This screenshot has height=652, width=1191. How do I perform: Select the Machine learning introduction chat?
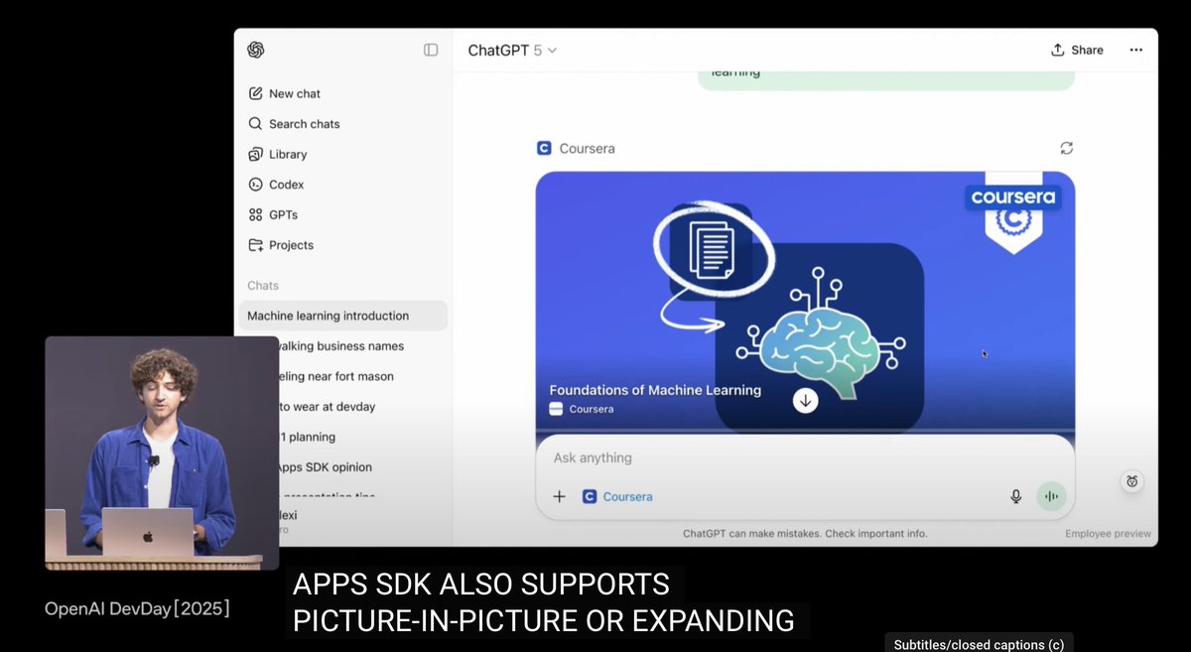click(x=342, y=316)
